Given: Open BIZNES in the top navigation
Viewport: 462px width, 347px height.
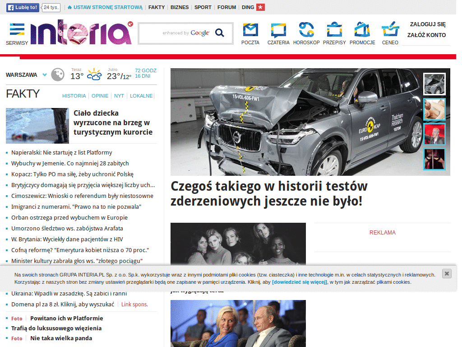Looking at the screenshot, I should [180, 7].
